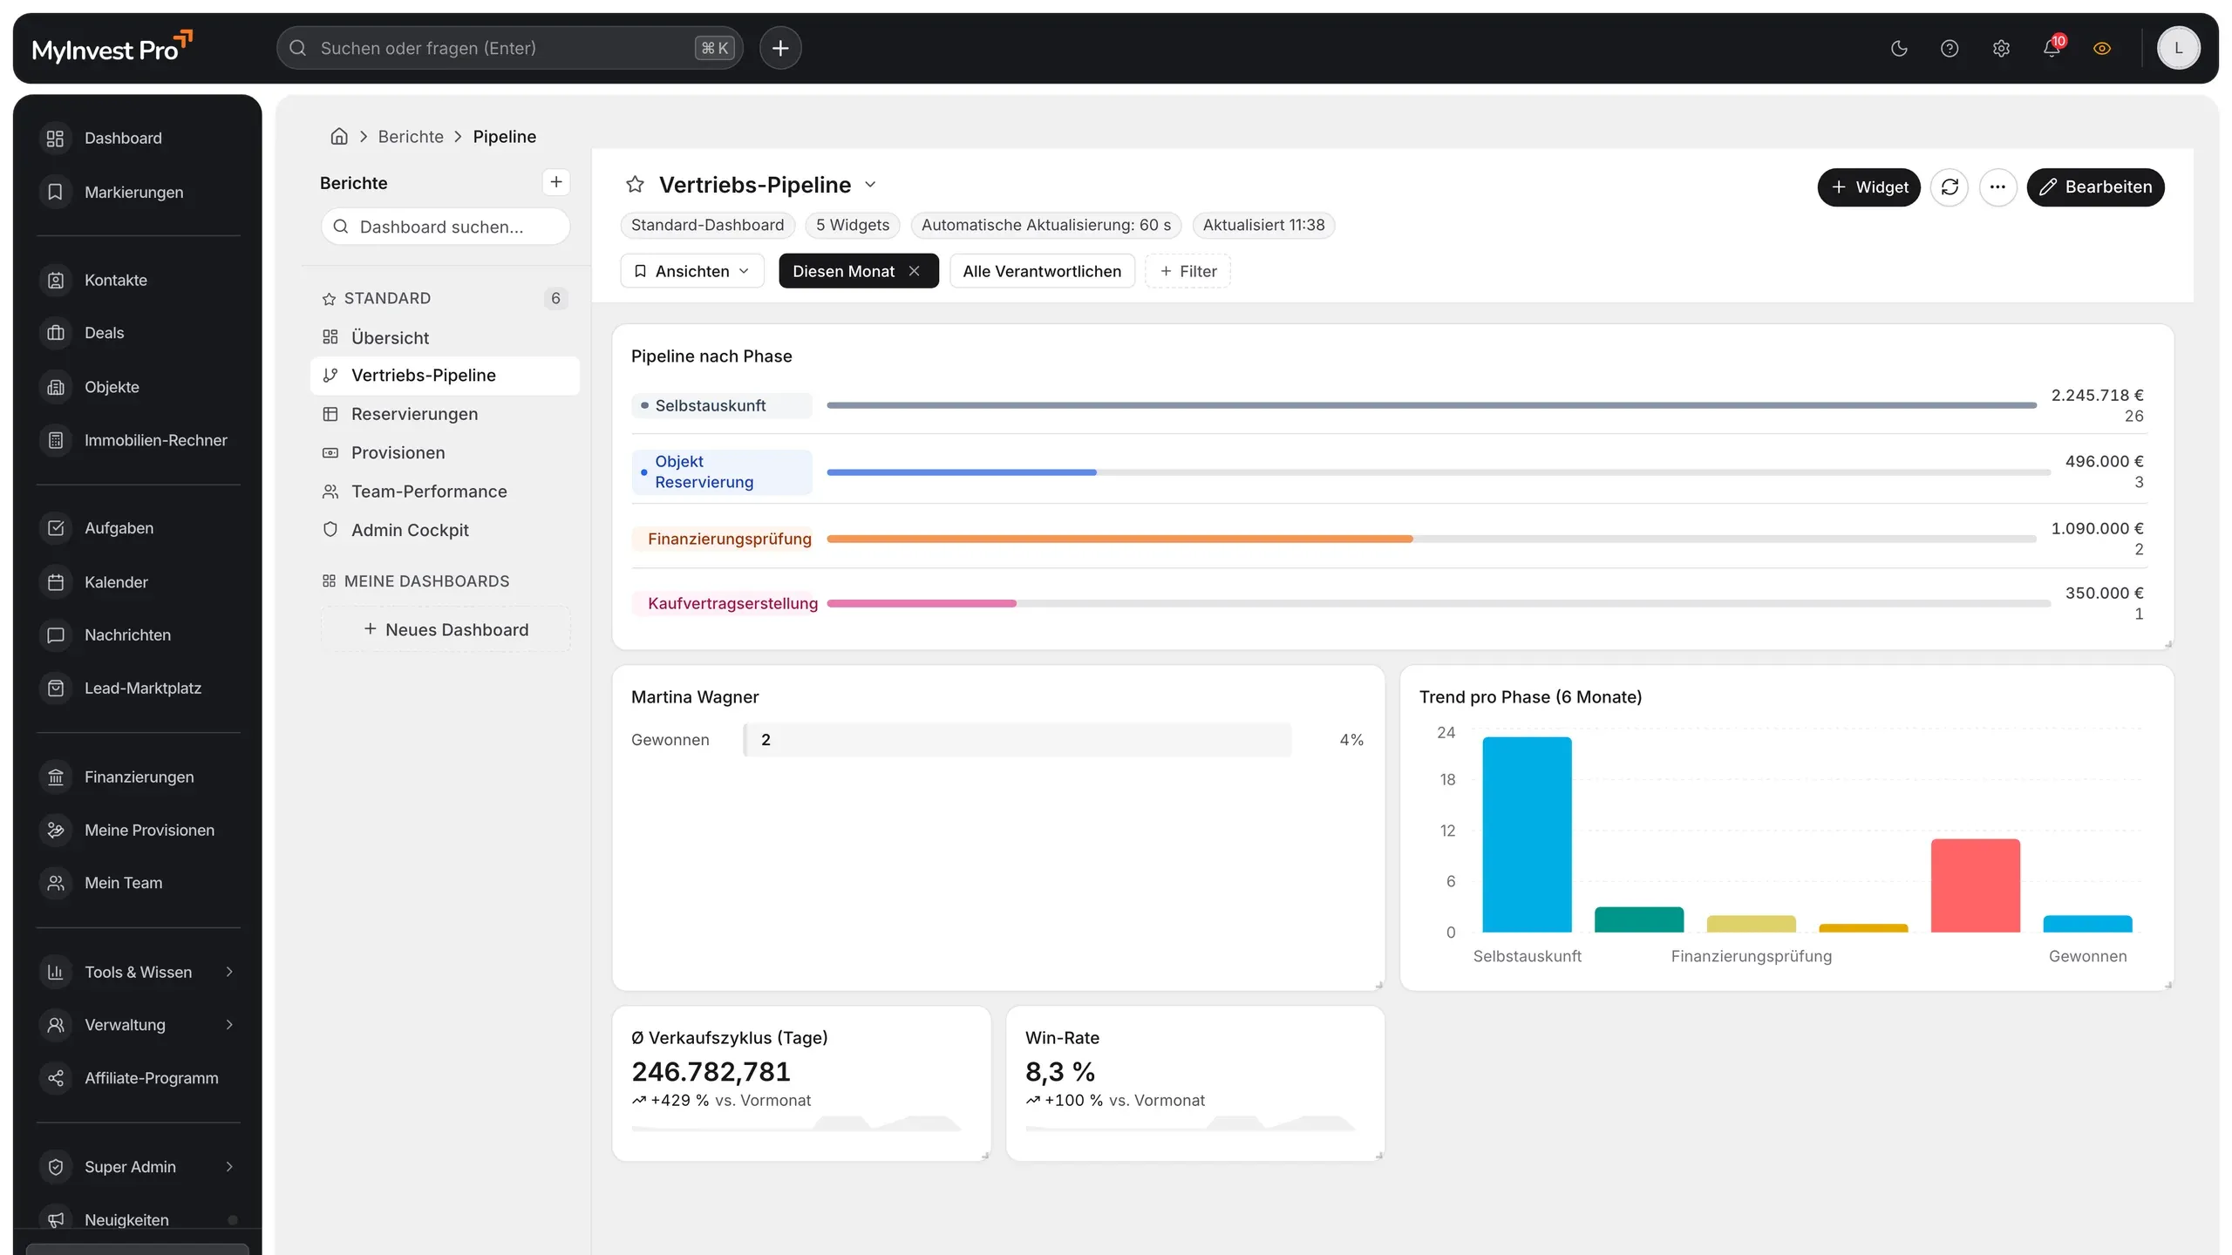Open settings gear in top bar
The image size is (2232, 1255).
pyautogui.click(x=2001, y=49)
